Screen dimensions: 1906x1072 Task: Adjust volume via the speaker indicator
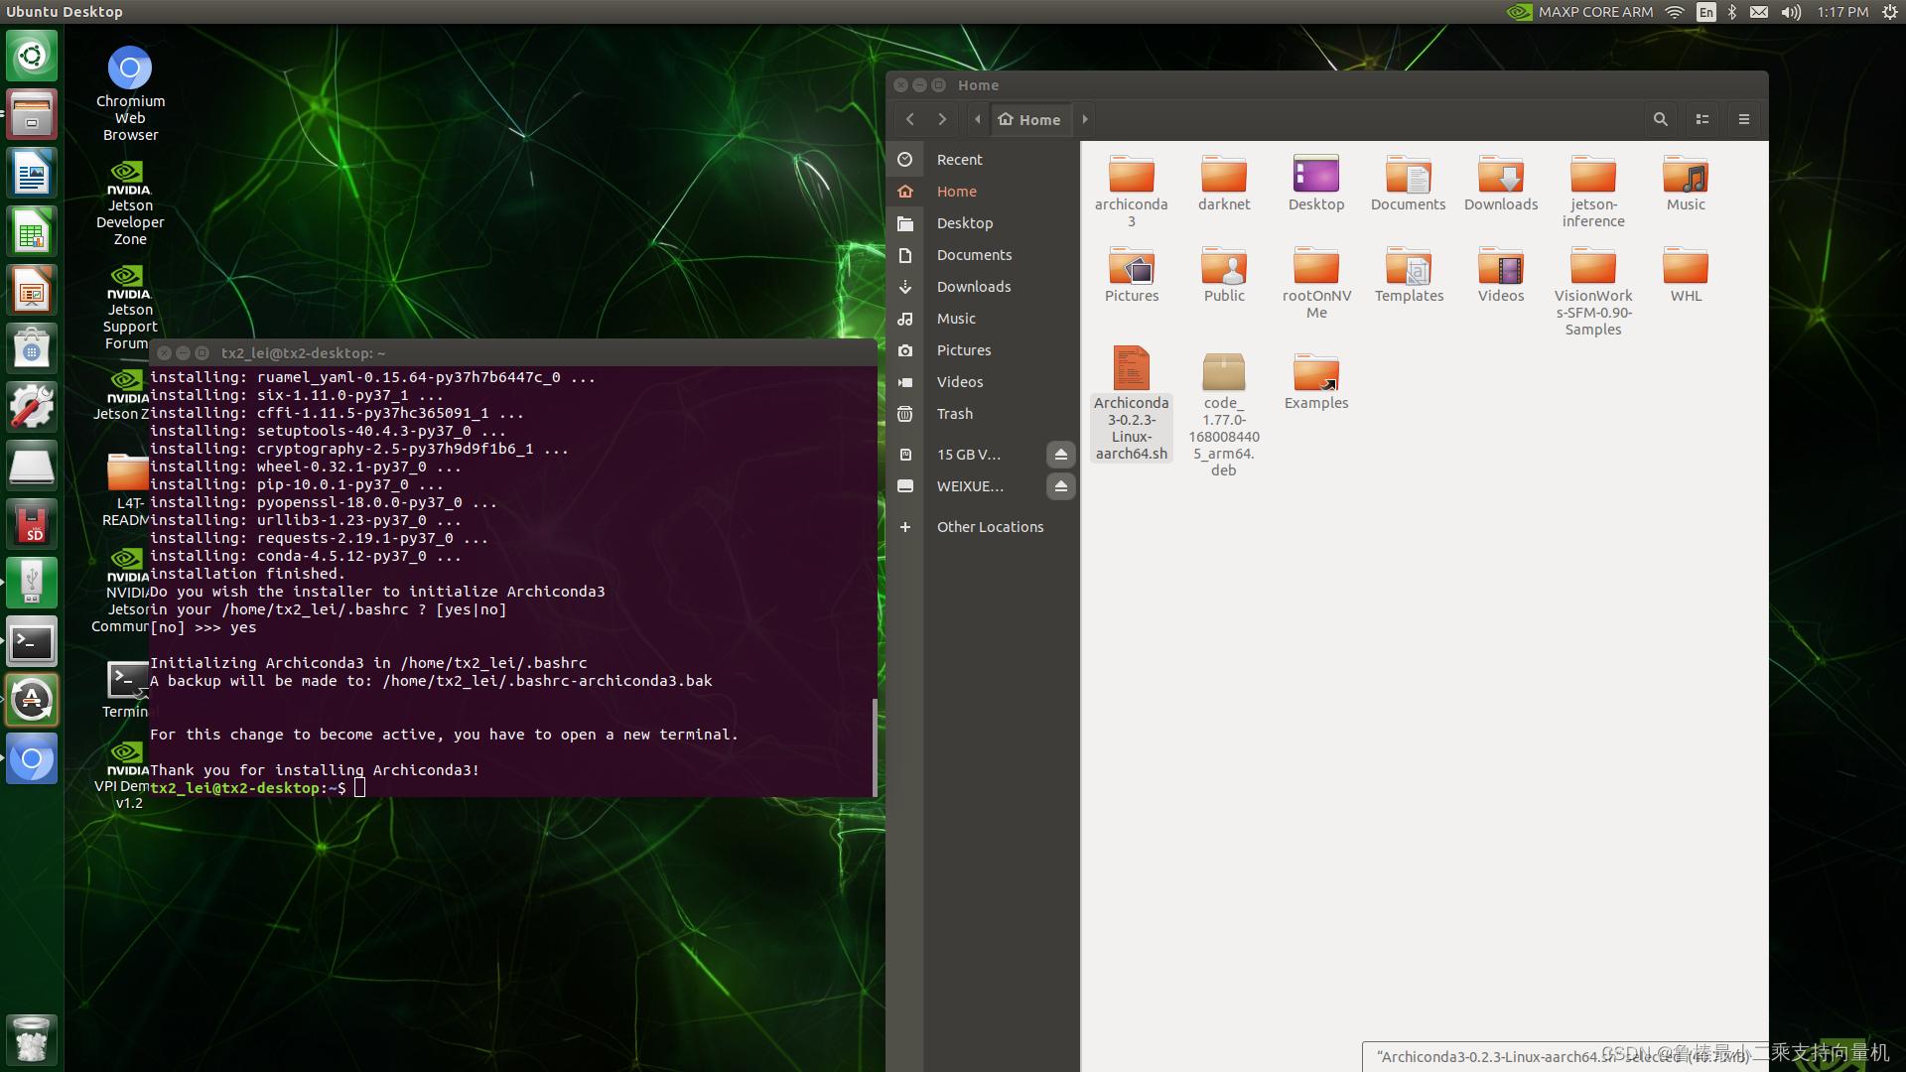click(x=1790, y=12)
